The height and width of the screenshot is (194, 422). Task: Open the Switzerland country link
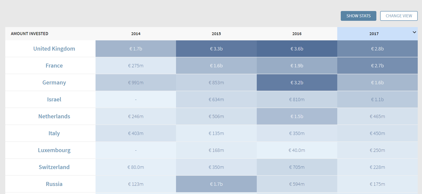(x=54, y=167)
